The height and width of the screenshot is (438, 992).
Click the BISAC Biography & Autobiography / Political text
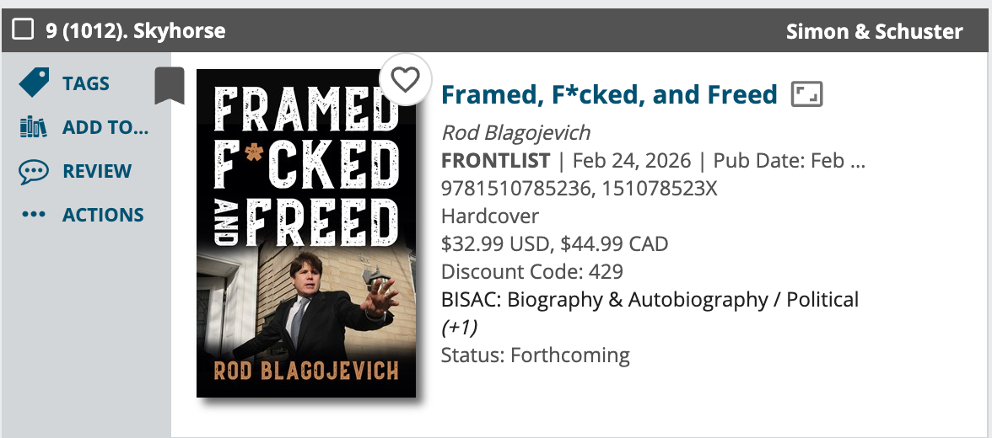tap(650, 299)
